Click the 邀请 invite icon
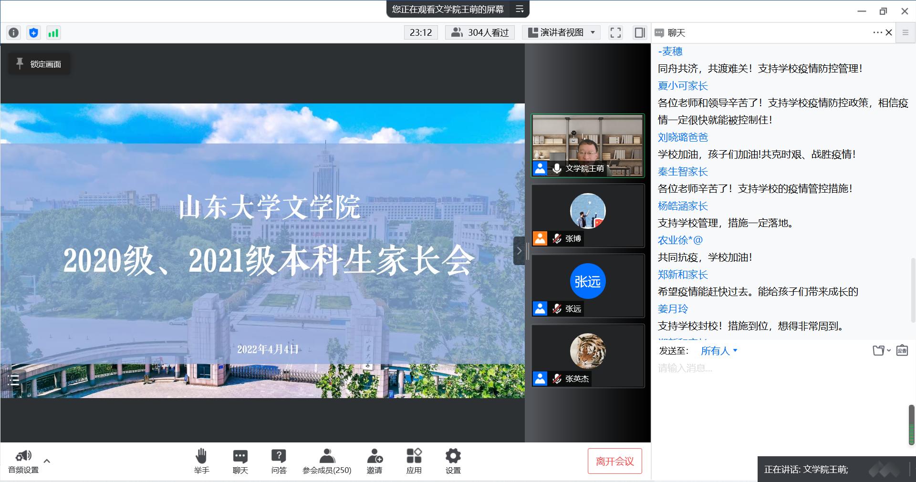Viewport: 916px width, 482px height. click(375, 461)
